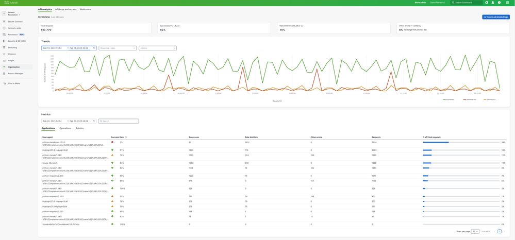Select the Operations tab under Metrics

click(x=65, y=128)
